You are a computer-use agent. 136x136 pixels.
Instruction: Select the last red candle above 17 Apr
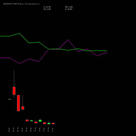pos(53,123)
